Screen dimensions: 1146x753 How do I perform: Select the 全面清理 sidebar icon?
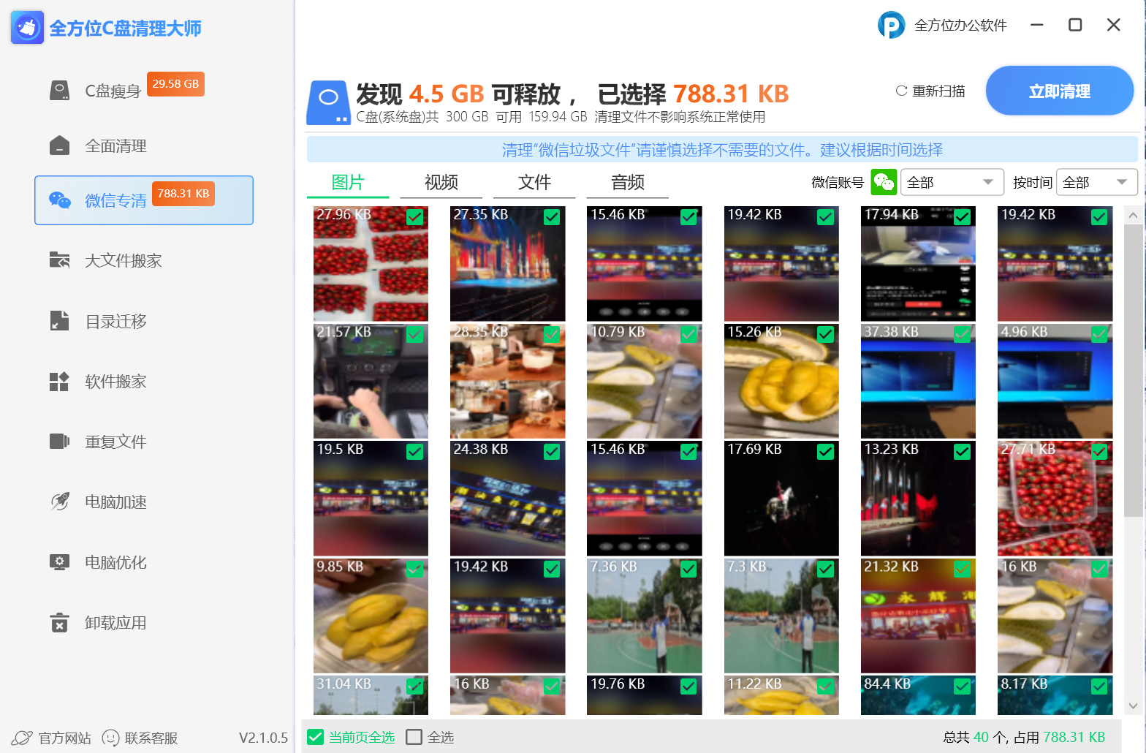click(x=59, y=145)
